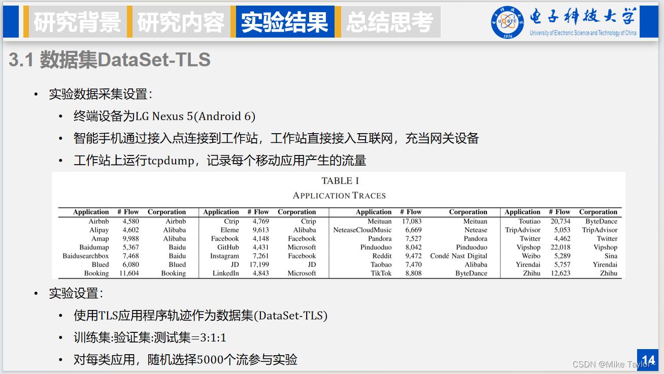Click the line about 工作站上运行tcpdump

[x=220, y=161]
